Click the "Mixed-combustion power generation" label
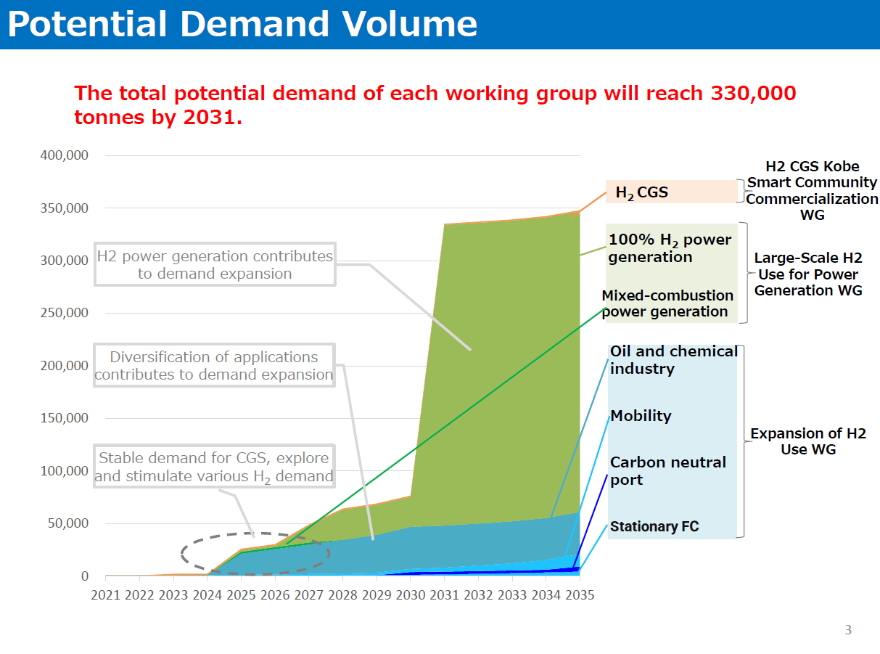Viewport: 880px width, 654px height. (x=667, y=303)
